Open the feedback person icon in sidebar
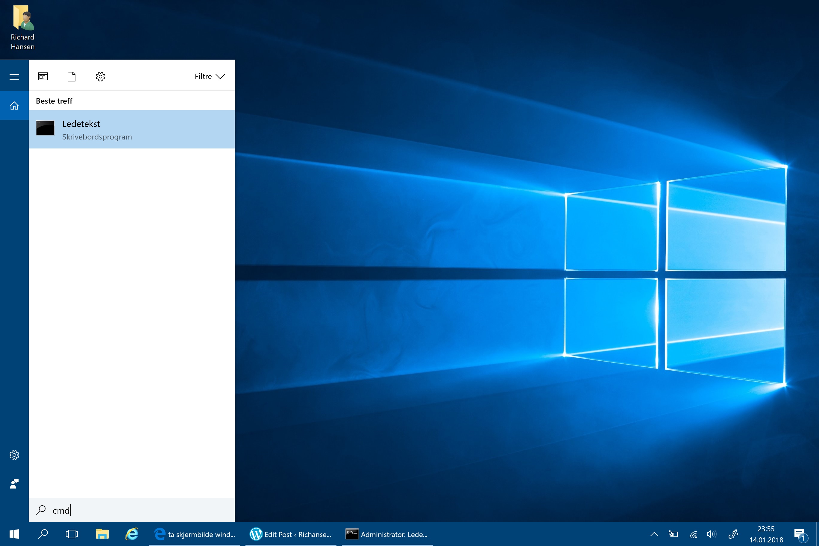 click(14, 483)
